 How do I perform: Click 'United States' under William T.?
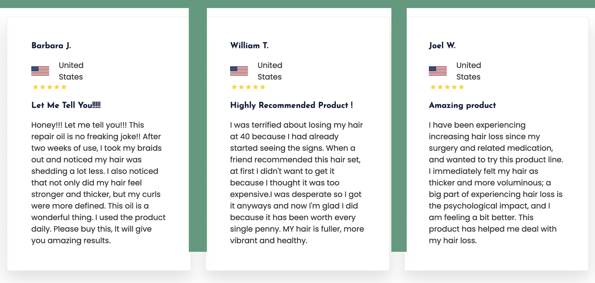(270, 71)
